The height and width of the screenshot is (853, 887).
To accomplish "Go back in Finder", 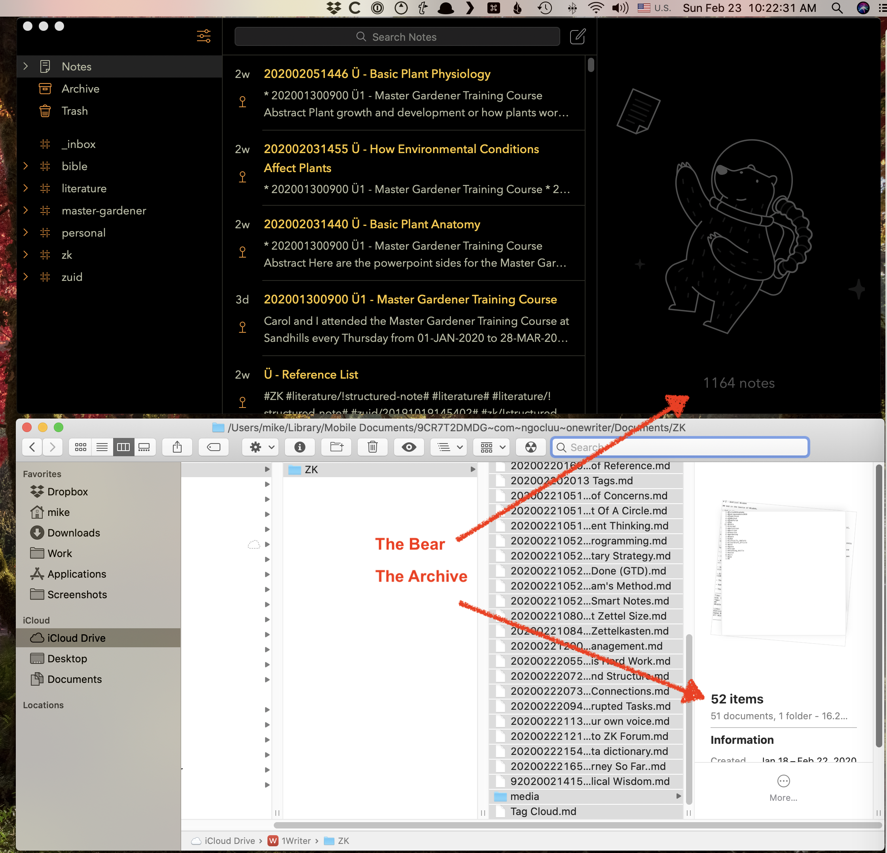I will pos(32,447).
